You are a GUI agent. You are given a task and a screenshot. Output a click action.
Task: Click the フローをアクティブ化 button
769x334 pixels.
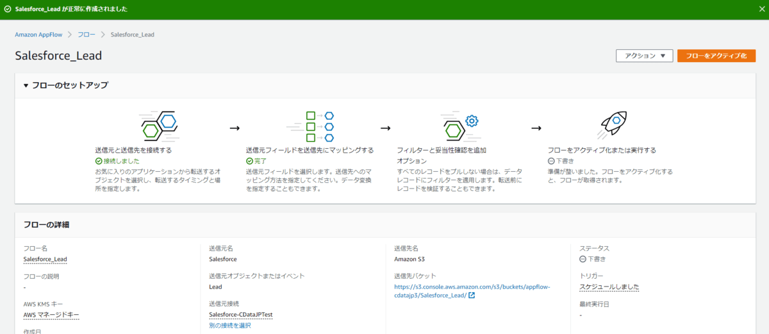tap(716, 56)
